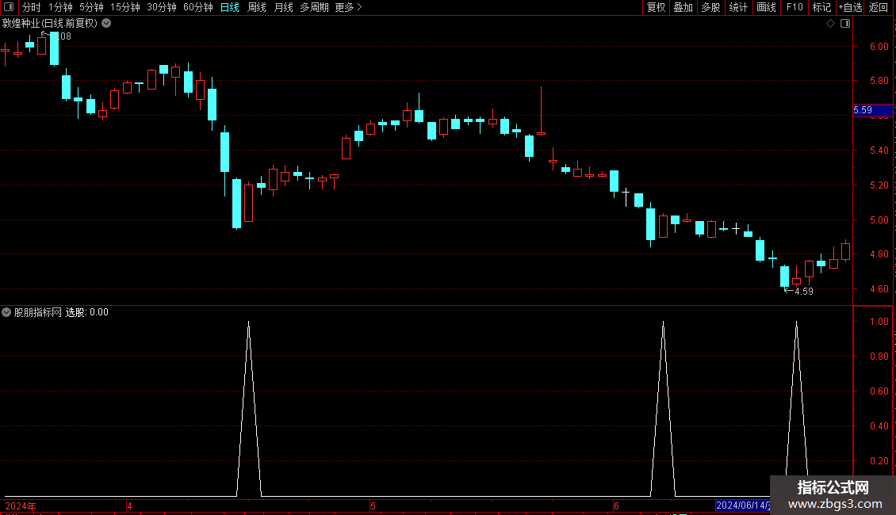Activate the 画线 drawing tools
This screenshot has height=515, width=896.
pos(766,7)
